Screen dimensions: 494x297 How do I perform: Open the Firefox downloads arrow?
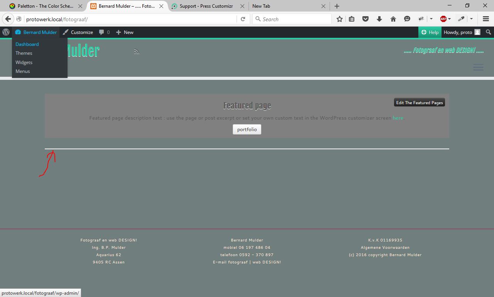pyautogui.click(x=379, y=19)
